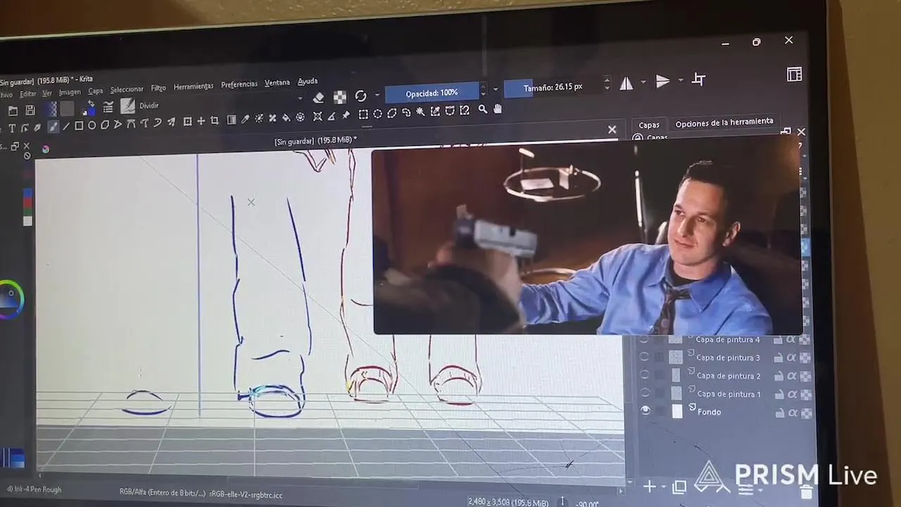This screenshot has width=901, height=507.
Task: Expand dropdown arrow after Opacidad slider
Action: click(x=495, y=89)
